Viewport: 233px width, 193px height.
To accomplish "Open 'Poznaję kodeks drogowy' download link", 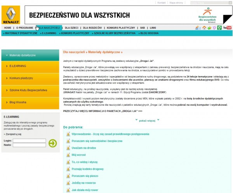I will click(x=87, y=169).
